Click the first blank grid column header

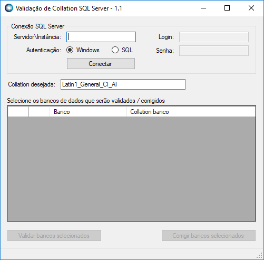[18, 112]
